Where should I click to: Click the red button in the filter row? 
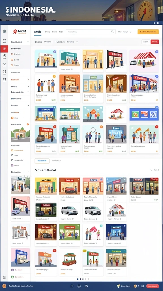[155, 42]
